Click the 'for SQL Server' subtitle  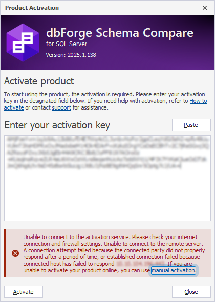point(67,44)
